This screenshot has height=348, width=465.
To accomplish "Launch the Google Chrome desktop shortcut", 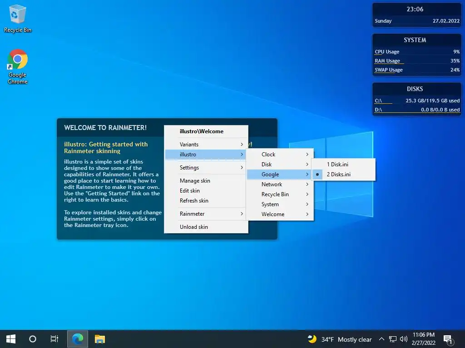I will click(x=18, y=67).
